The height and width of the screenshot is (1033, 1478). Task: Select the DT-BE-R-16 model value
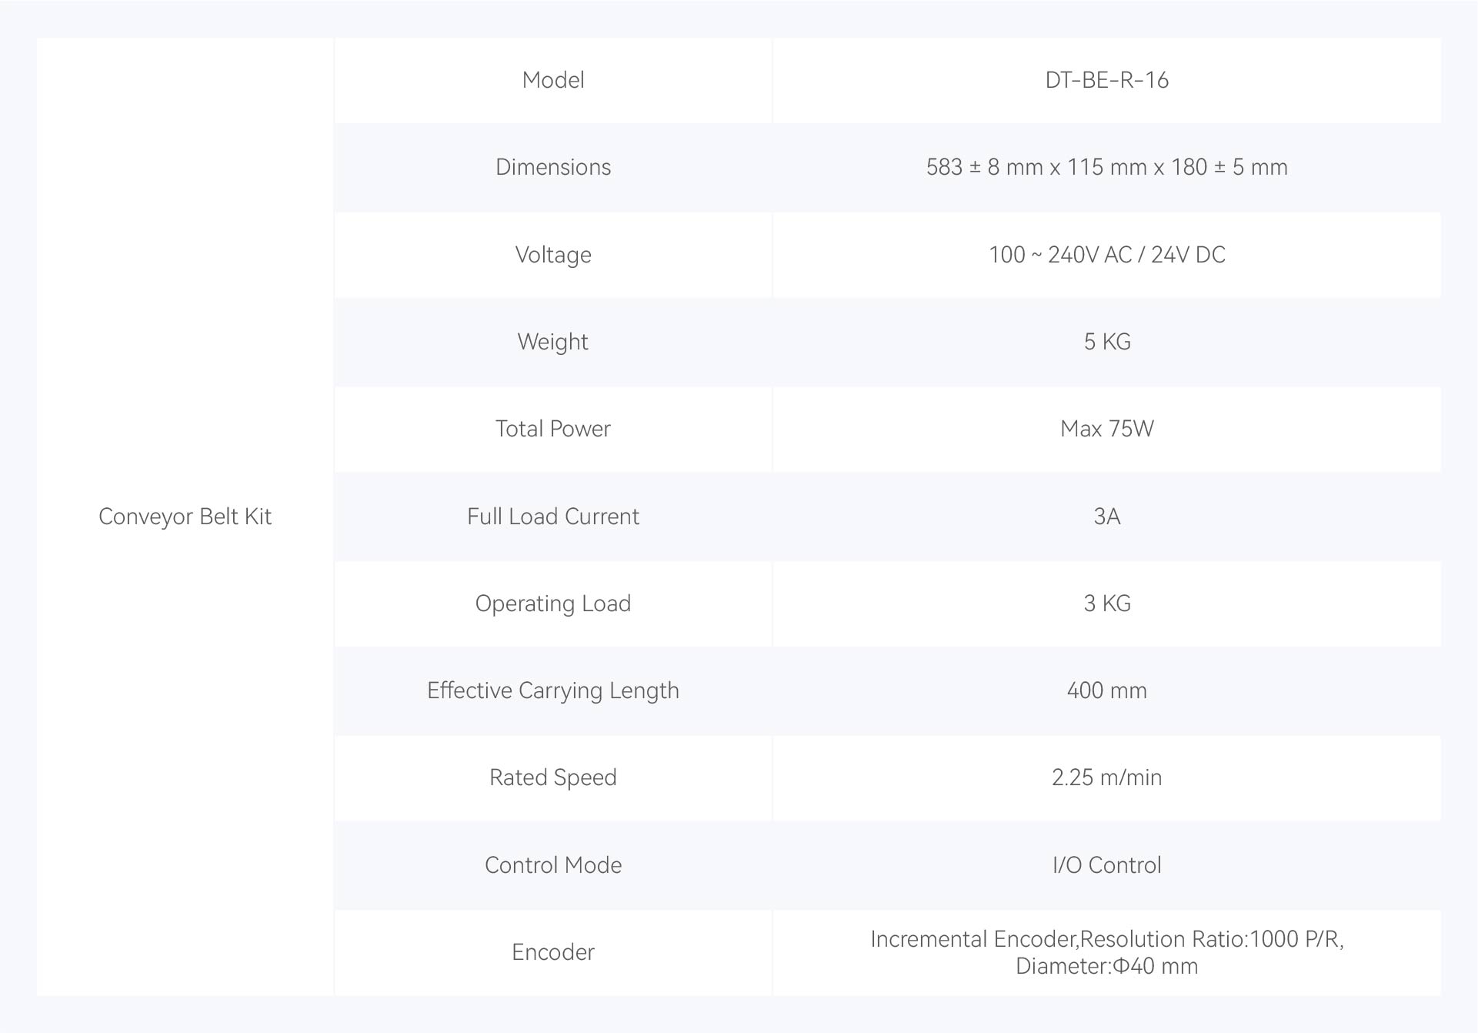tap(1106, 80)
